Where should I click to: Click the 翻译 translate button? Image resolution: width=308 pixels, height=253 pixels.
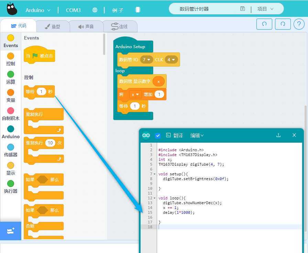pos(175,135)
